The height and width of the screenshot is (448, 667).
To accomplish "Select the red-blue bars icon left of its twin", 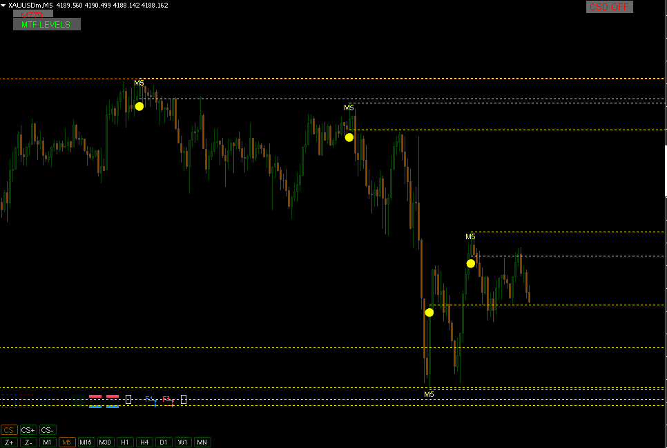I will point(95,401).
